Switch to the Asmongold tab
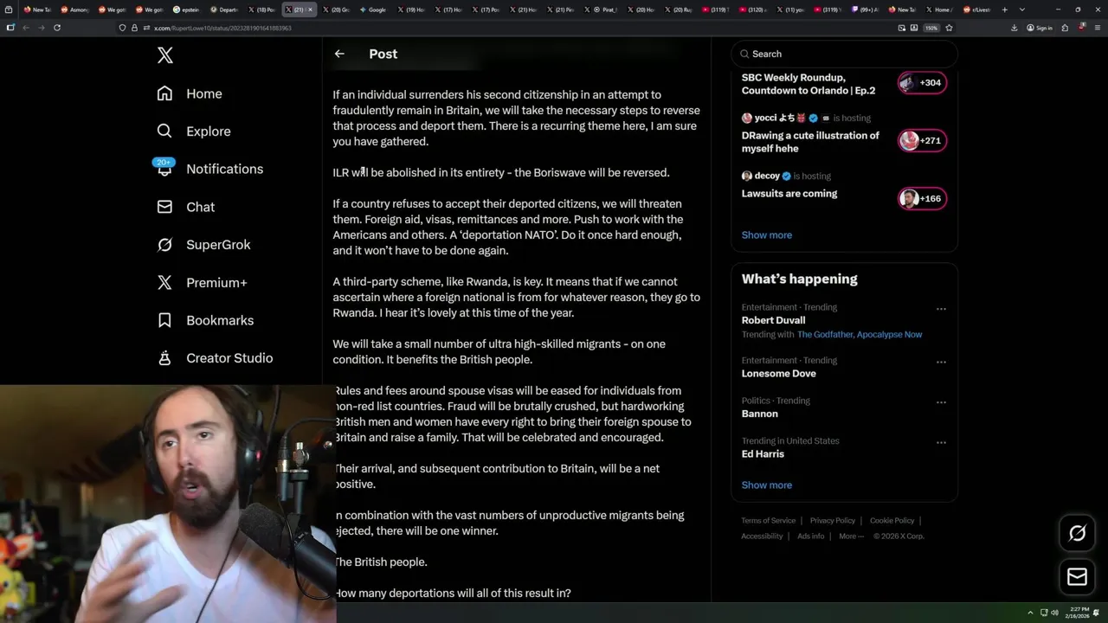Screen dimensions: 1108x623 pyautogui.click(x=74, y=10)
